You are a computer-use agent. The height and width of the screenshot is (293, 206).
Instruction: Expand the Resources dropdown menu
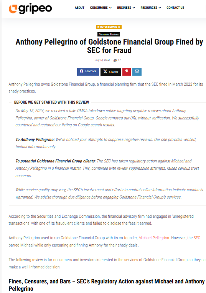coord(151,8)
